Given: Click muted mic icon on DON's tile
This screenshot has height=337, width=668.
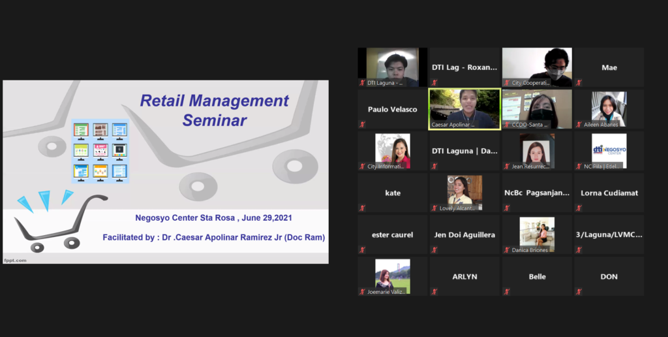Looking at the screenshot, I should tap(578, 291).
